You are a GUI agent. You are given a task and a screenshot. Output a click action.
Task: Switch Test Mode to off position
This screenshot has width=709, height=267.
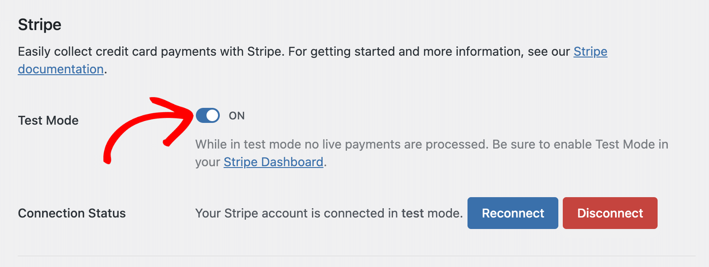pos(207,115)
